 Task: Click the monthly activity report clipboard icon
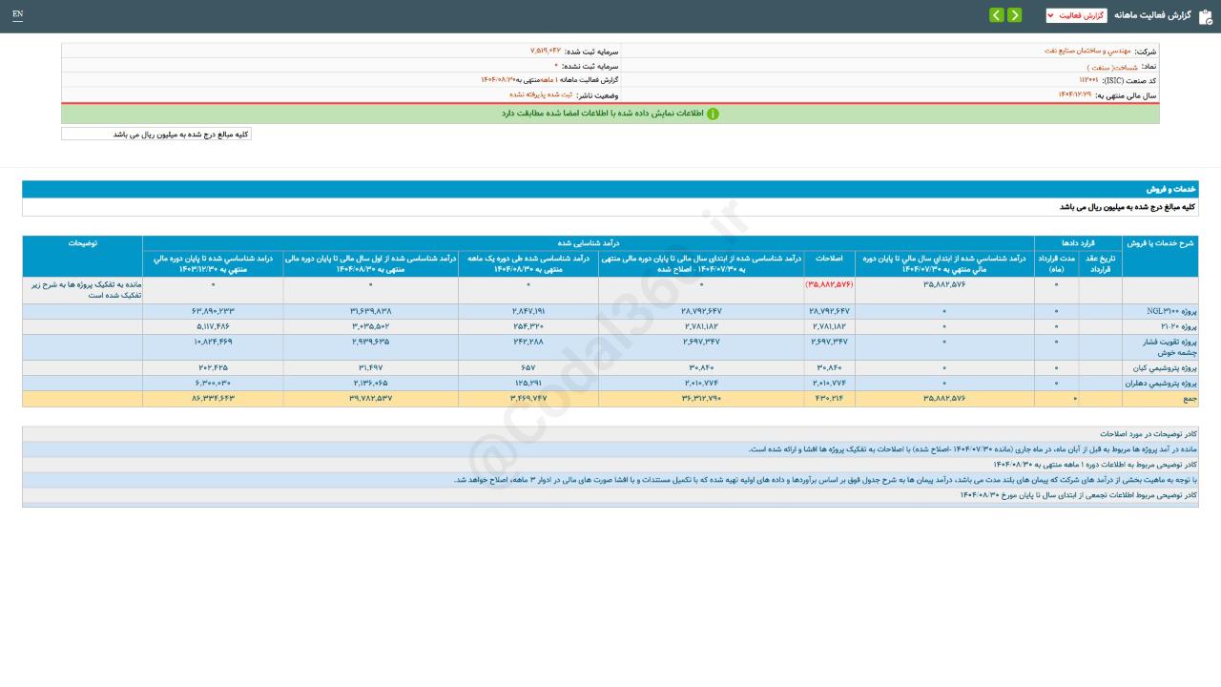point(1206,16)
